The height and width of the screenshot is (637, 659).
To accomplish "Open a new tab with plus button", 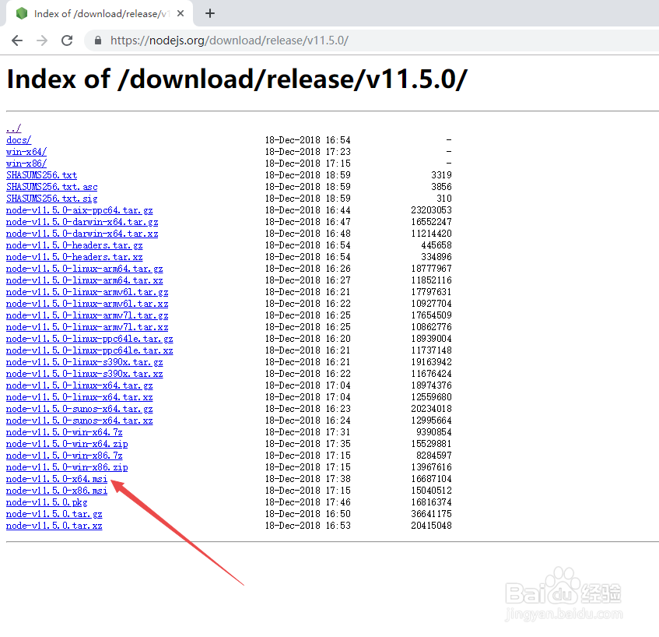I will tap(210, 13).
